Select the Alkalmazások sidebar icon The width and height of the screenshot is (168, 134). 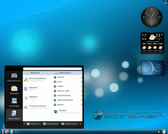(14, 115)
